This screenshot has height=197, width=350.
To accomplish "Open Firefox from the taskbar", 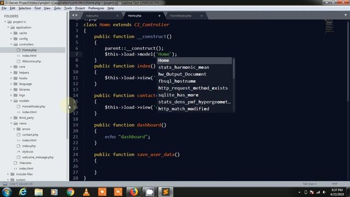I will click(x=134, y=192).
